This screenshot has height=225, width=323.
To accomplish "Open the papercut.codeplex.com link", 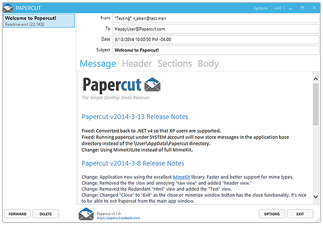I will (x=118, y=218).
